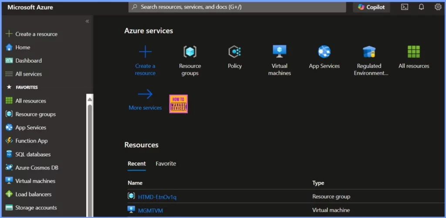Screen dimensions: 446x218
Task: Select Storage accounts label in sidebar
Action: tap(36, 208)
